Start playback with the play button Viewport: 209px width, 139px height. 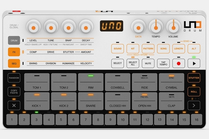tap(194, 63)
